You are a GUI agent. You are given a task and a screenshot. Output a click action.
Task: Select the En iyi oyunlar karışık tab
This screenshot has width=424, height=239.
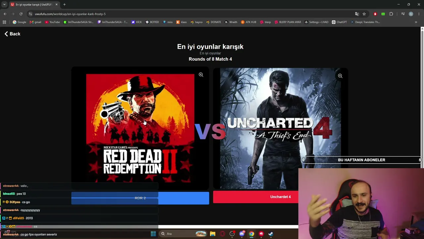pos(34,5)
